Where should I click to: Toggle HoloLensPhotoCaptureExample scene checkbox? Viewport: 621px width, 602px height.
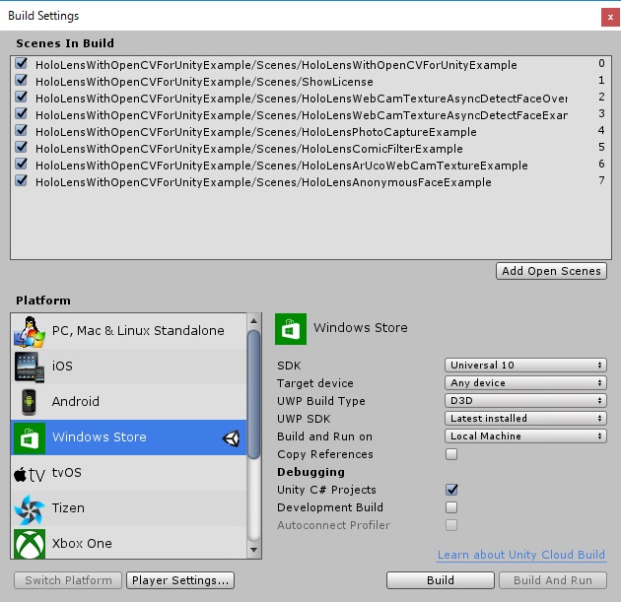coord(21,131)
